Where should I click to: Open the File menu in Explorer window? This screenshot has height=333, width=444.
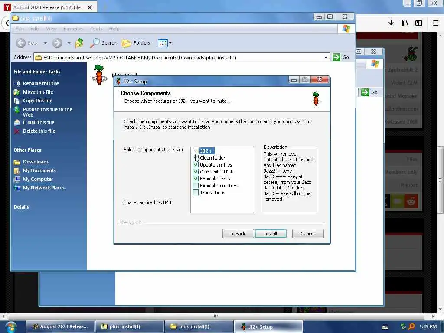(20, 29)
